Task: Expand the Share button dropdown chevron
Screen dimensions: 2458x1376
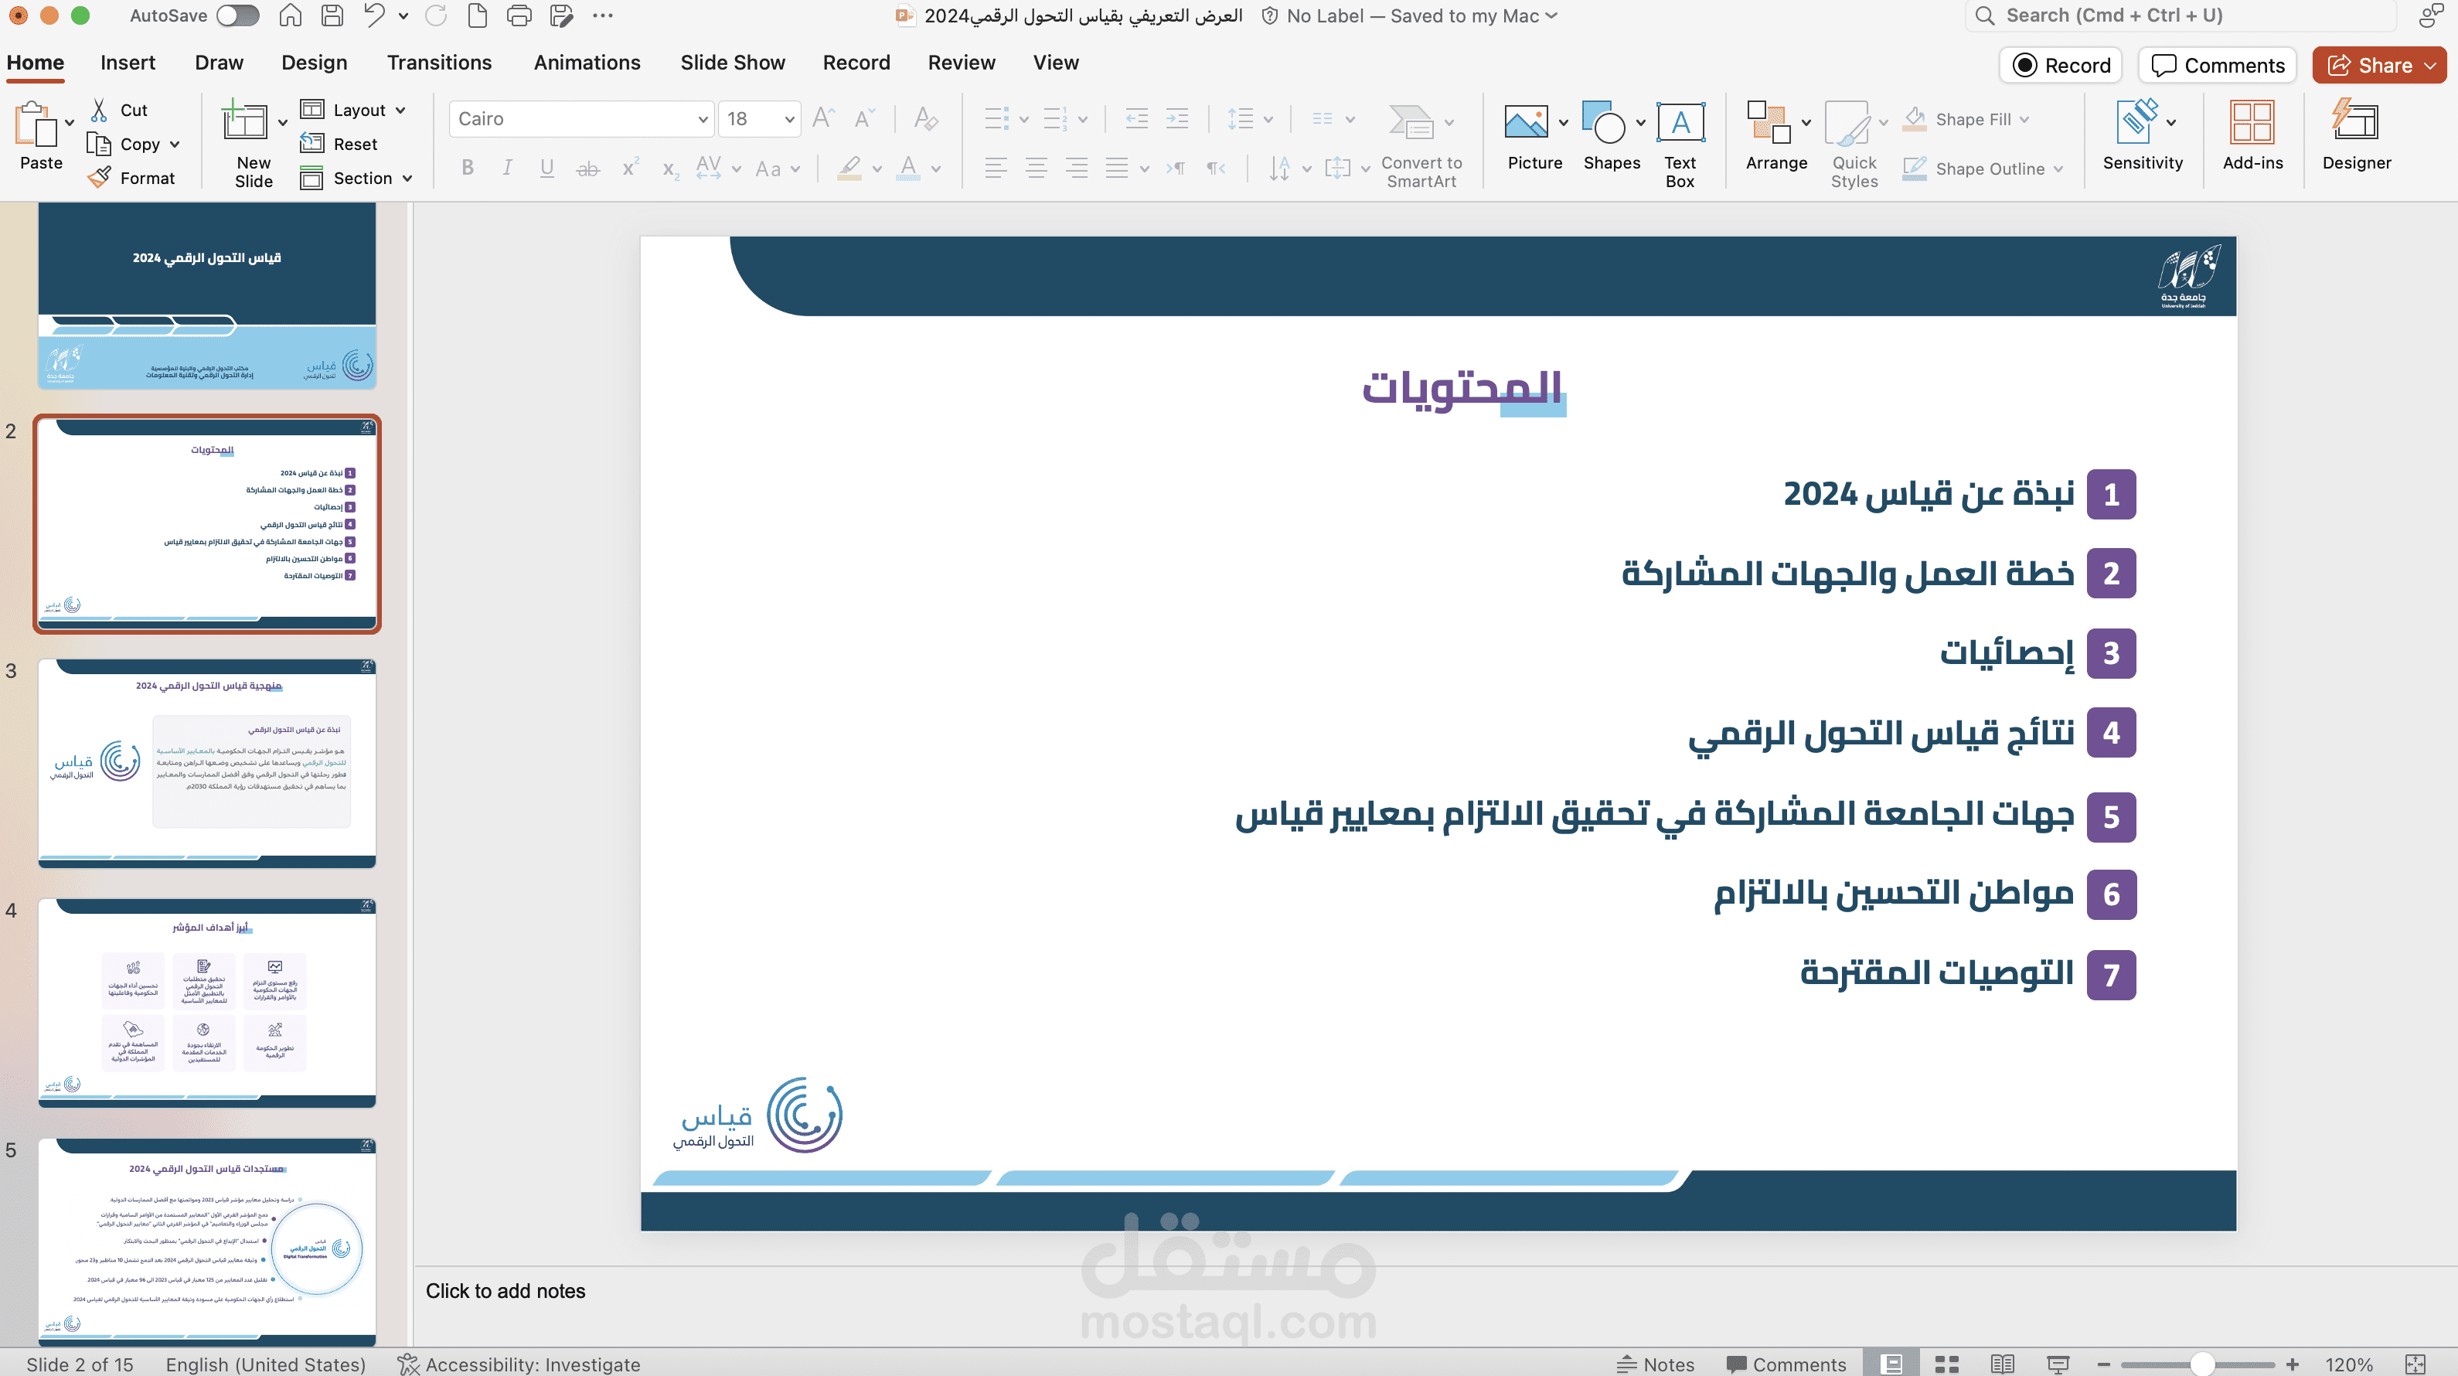Action: tap(2430, 65)
